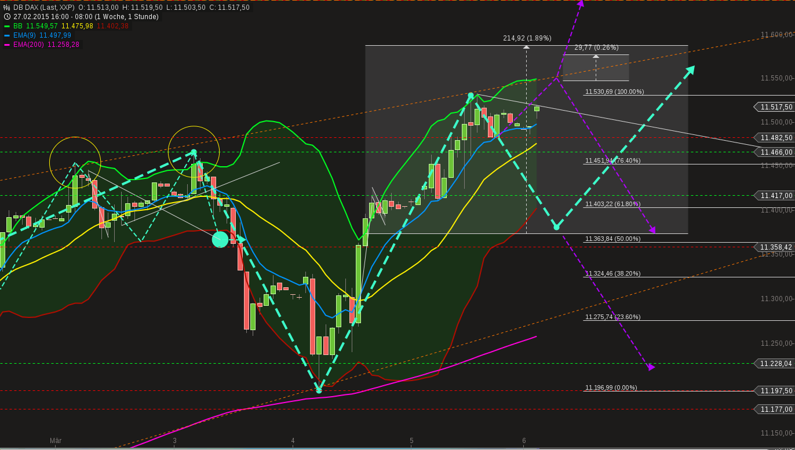Click the clock icon next to the timeframe
The width and height of the screenshot is (795, 450).
click(6, 17)
